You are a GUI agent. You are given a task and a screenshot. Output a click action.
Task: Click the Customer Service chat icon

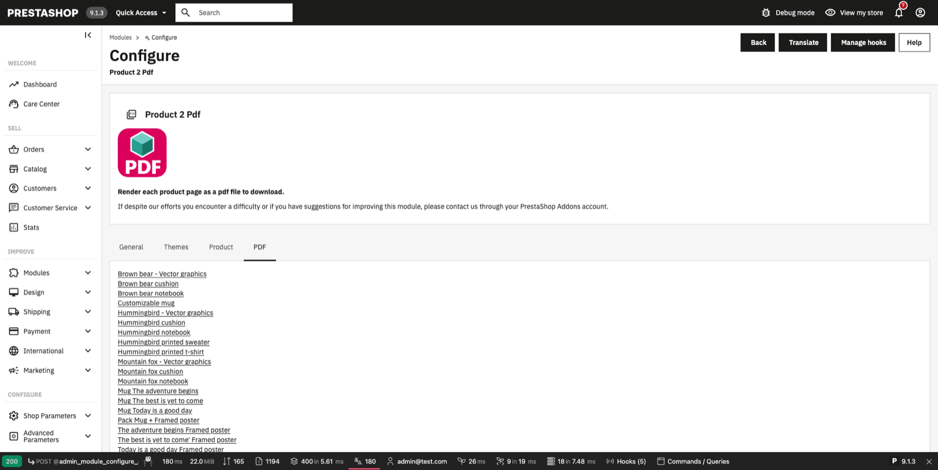(13, 207)
